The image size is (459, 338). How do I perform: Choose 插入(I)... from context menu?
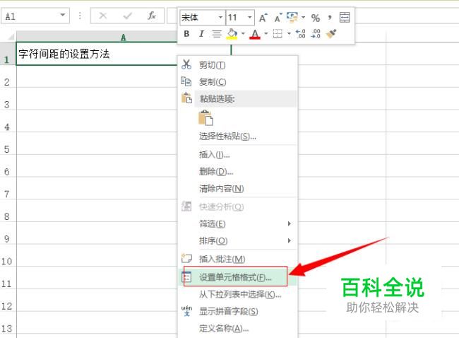(238, 154)
